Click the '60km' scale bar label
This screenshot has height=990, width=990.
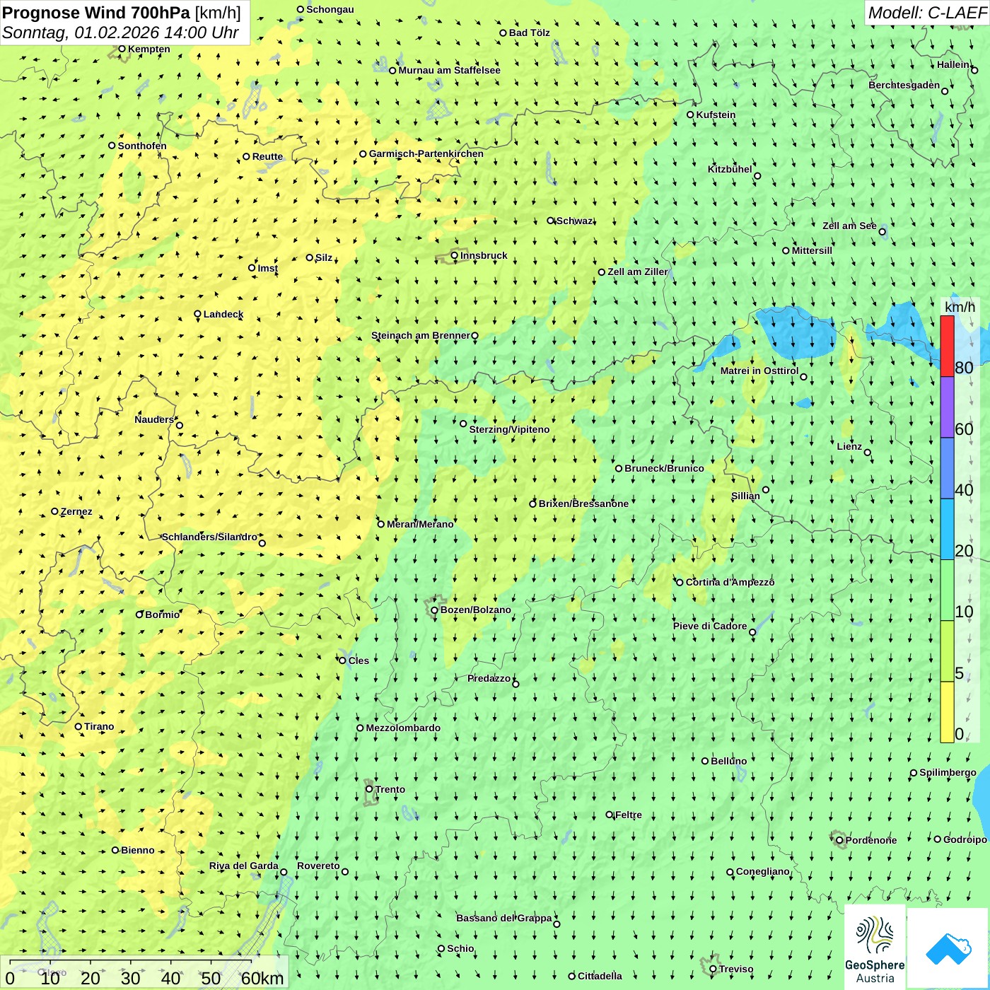tap(262, 979)
